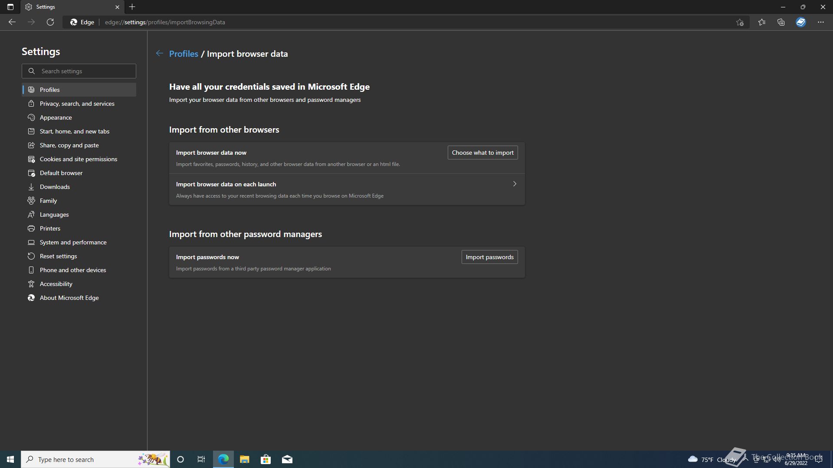
Task: Open Printers settings
Action: pos(79,228)
